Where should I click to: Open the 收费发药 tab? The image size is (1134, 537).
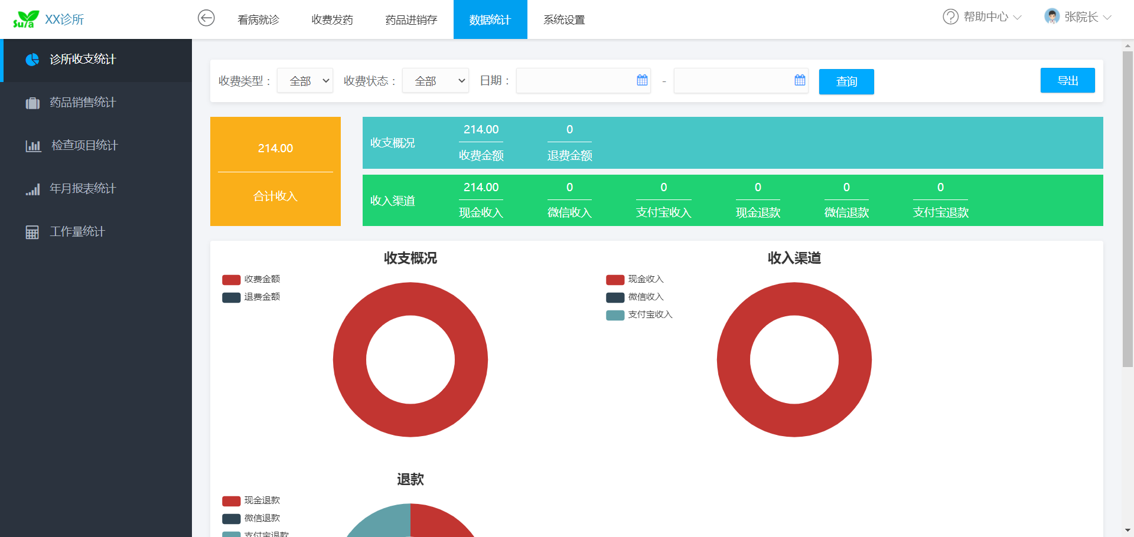(x=332, y=19)
